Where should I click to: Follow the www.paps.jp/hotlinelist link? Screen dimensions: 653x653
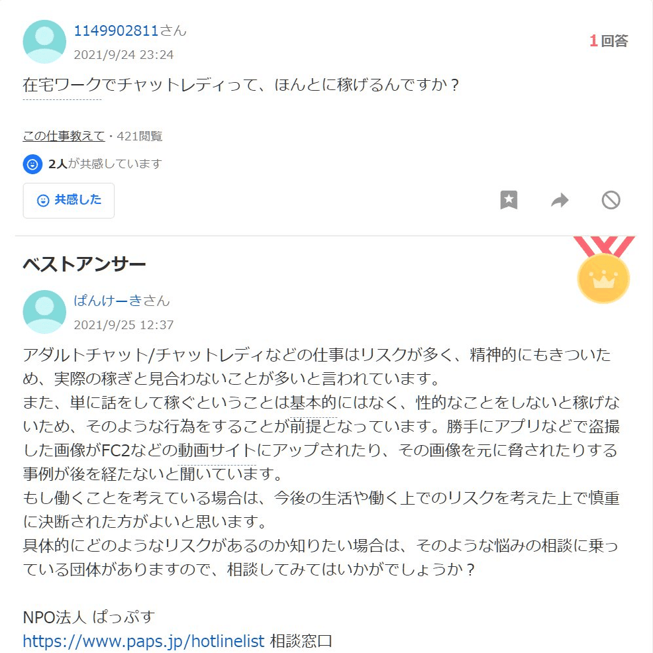coord(144,641)
